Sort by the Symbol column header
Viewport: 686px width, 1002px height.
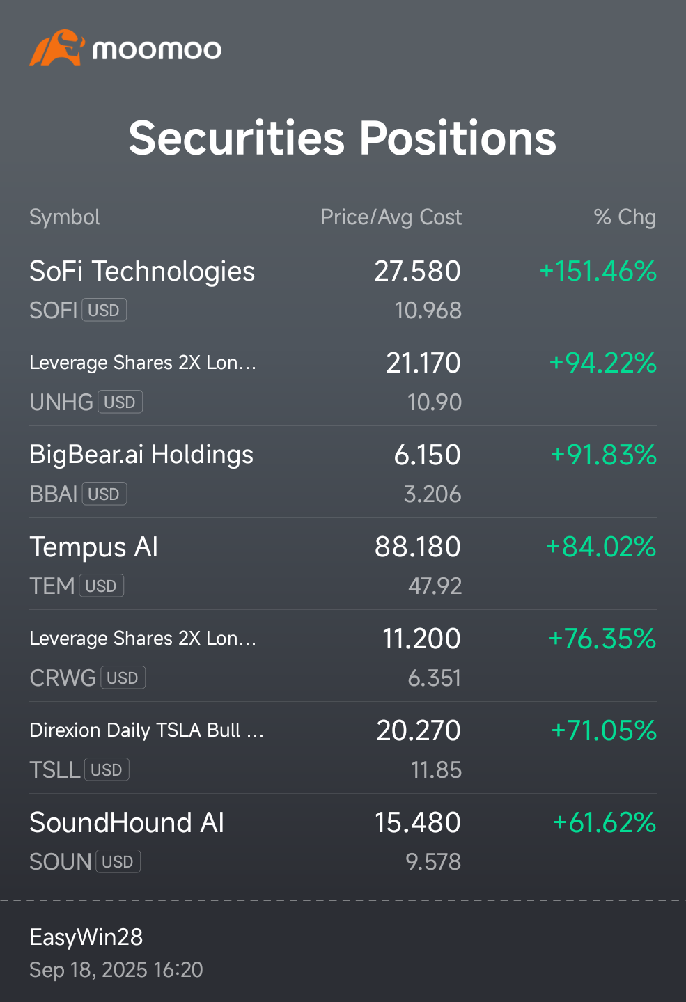(65, 217)
